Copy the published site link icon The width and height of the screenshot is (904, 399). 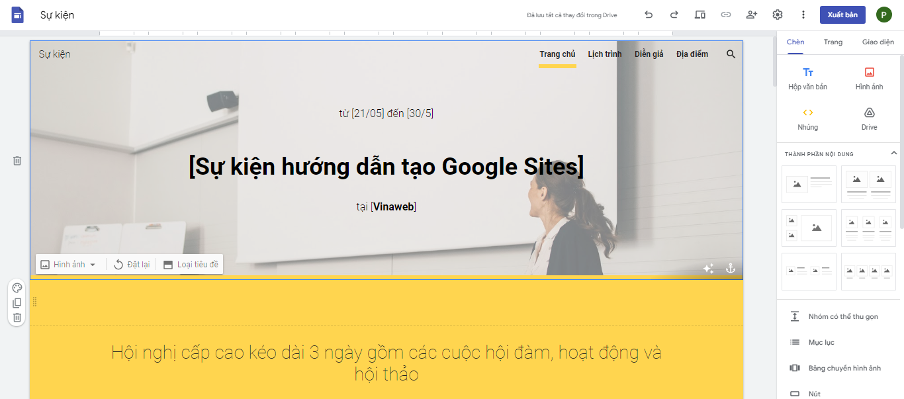[726, 15]
